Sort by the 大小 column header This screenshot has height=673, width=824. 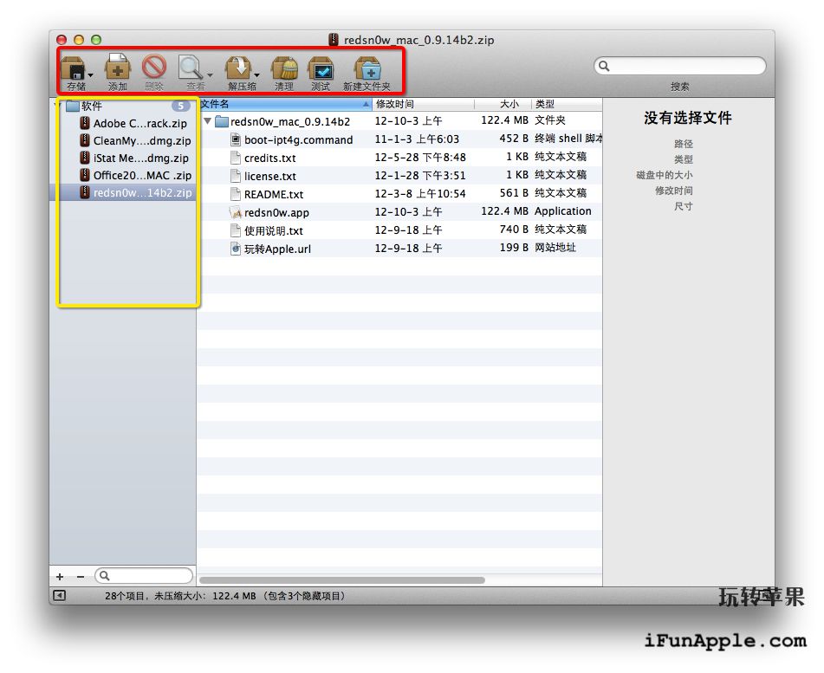coord(503,104)
